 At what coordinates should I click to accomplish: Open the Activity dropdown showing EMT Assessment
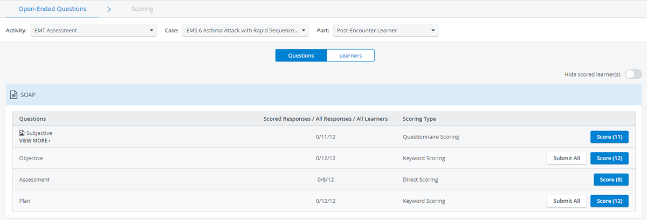click(93, 31)
